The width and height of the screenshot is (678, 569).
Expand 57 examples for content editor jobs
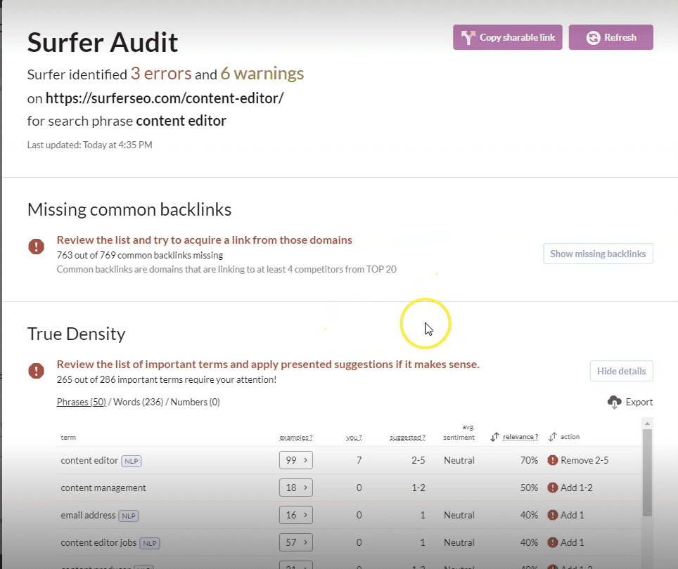pos(296,542)
